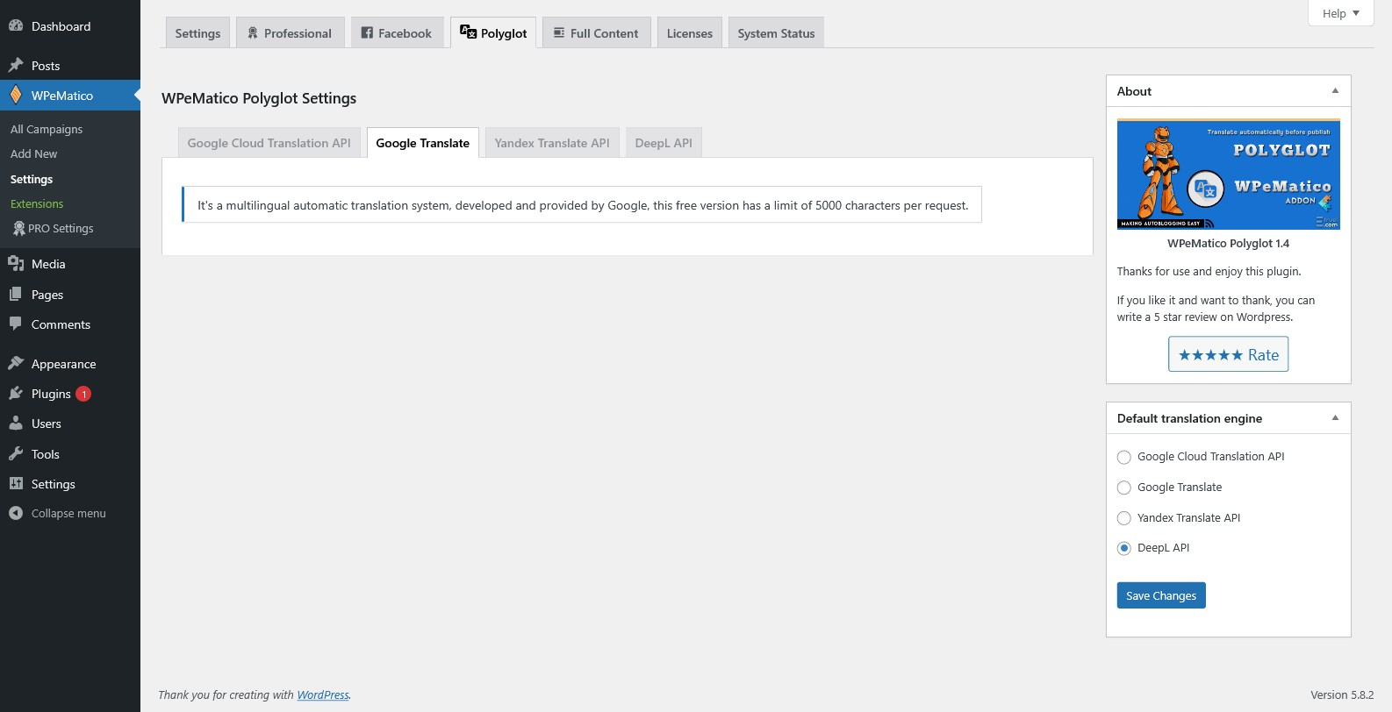This screenshot has width=1392, height=712.
Task: Select Google Cloud Translation API radio option
Action: (1123, 457)
